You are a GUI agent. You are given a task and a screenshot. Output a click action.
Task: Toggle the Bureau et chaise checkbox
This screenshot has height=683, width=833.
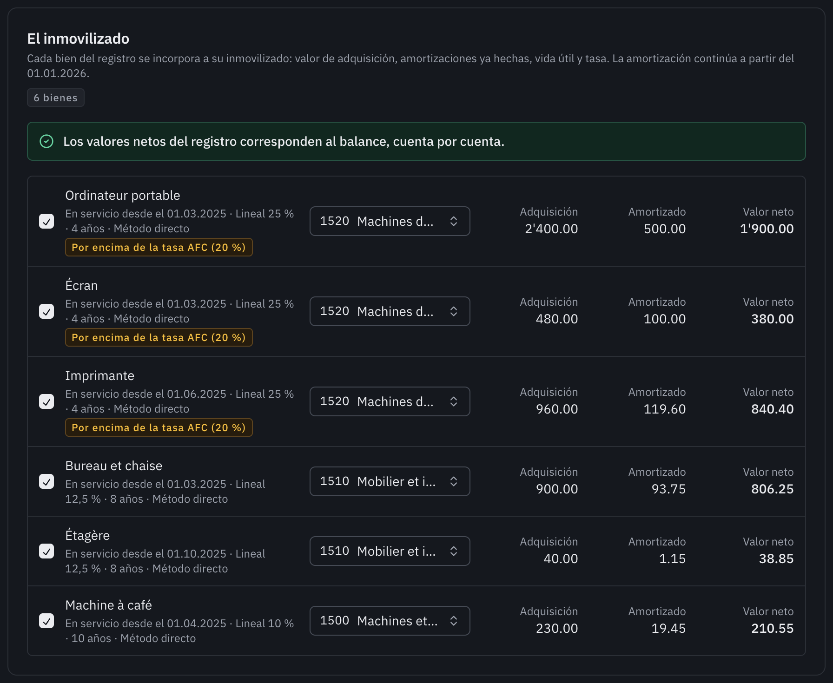[x=46, y=481]
